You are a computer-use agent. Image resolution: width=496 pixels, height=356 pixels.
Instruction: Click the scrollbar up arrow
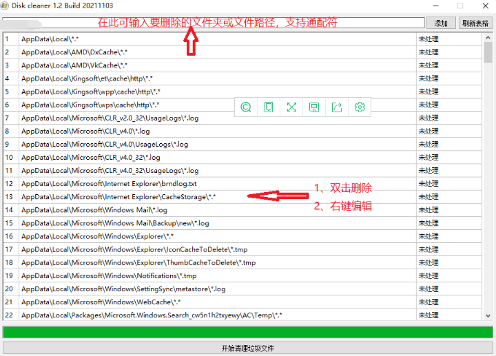click(488, 38)
